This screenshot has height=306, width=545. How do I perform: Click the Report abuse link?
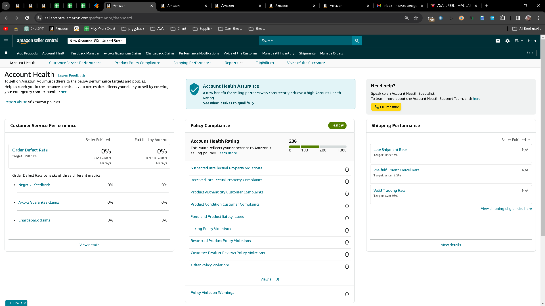click(x=16, y=102)
